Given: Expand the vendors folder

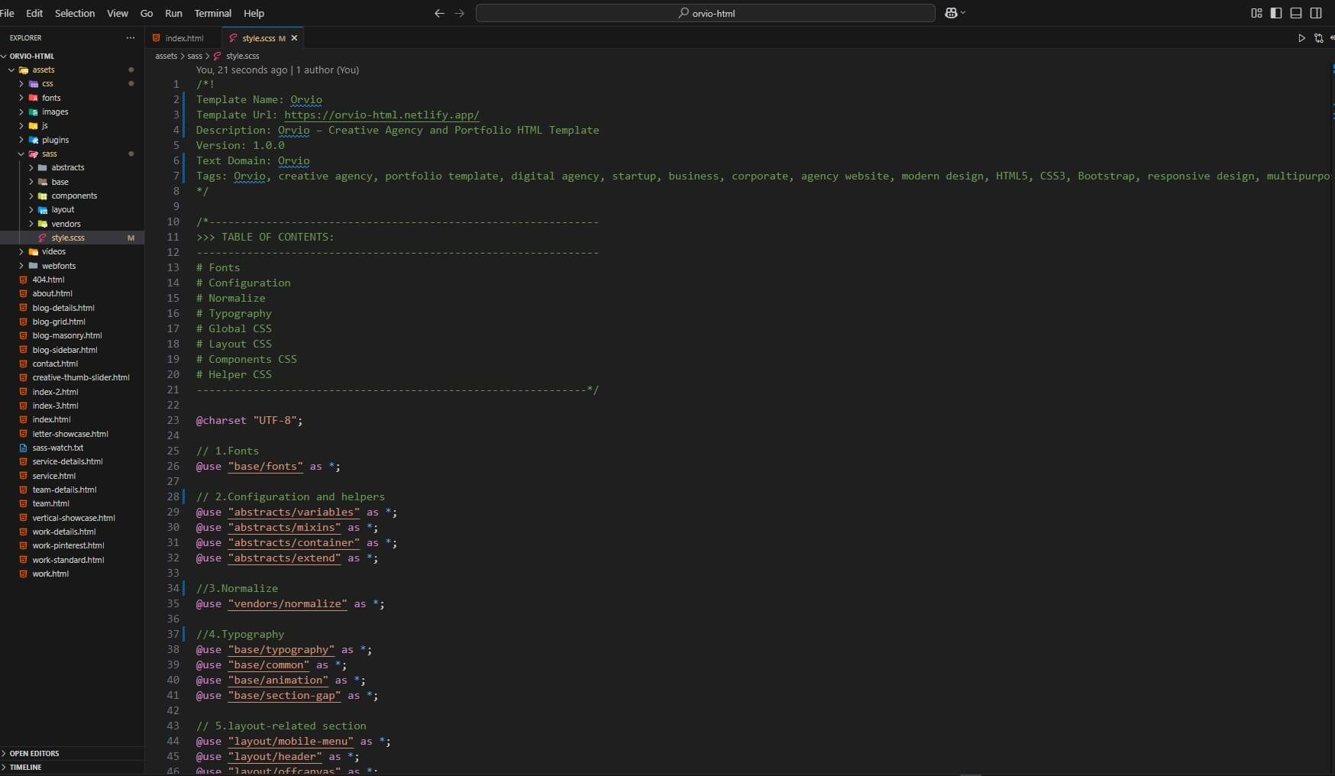Looking at the screenshot, I should pos(72,224).
